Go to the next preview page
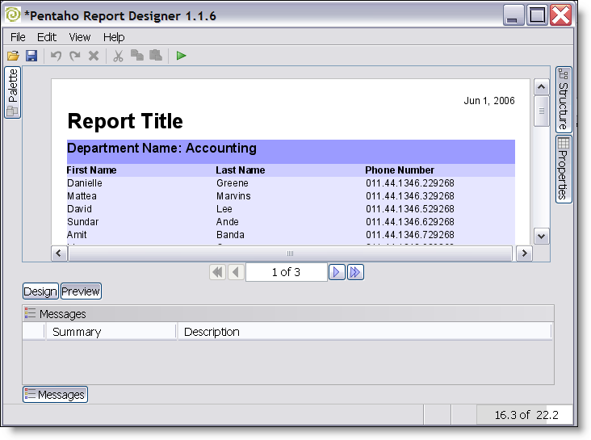Image resolution: width=591 pixels, height=440 pixels. point(337,272)
